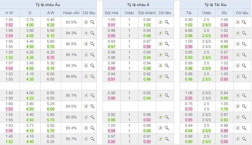
Task: Click magnifier in Asian row with 0.97 and 0.91
Action: point(167,139)
